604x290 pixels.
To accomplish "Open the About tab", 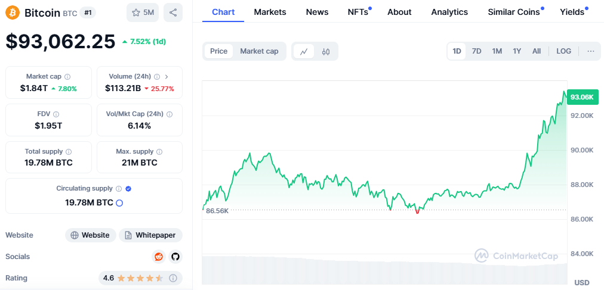I will coord(399,12).
